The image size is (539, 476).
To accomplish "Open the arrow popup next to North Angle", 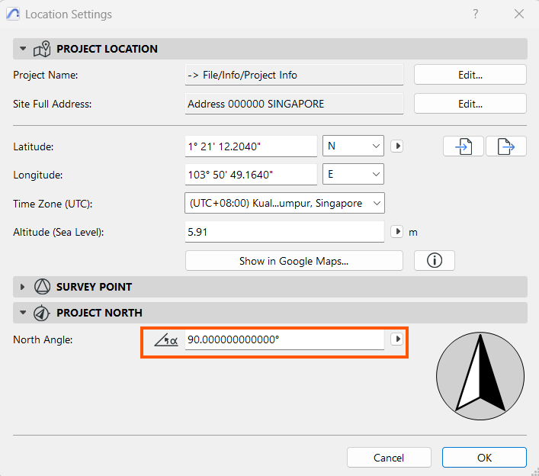I will point(396,339).
